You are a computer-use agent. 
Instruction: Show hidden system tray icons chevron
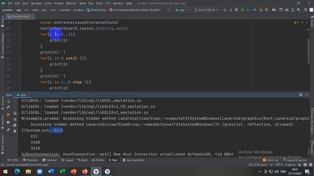pyautogui.click(x=260, y=172)
